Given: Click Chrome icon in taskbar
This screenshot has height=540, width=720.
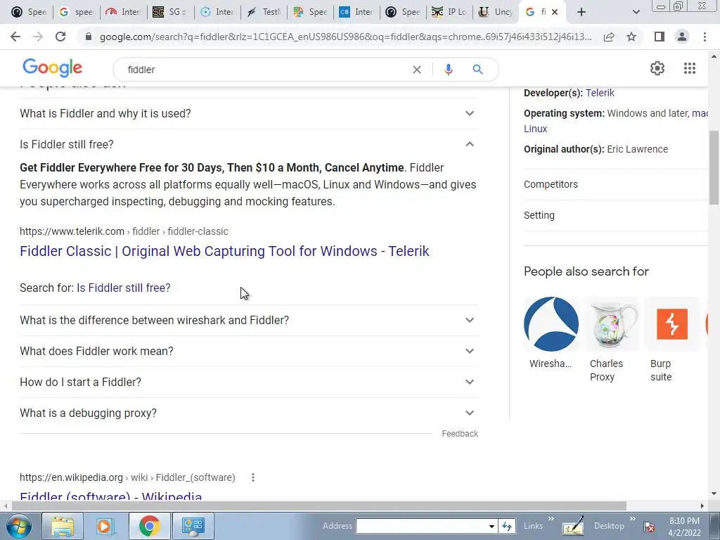Looking at the screenshot, I should point(149,526).
